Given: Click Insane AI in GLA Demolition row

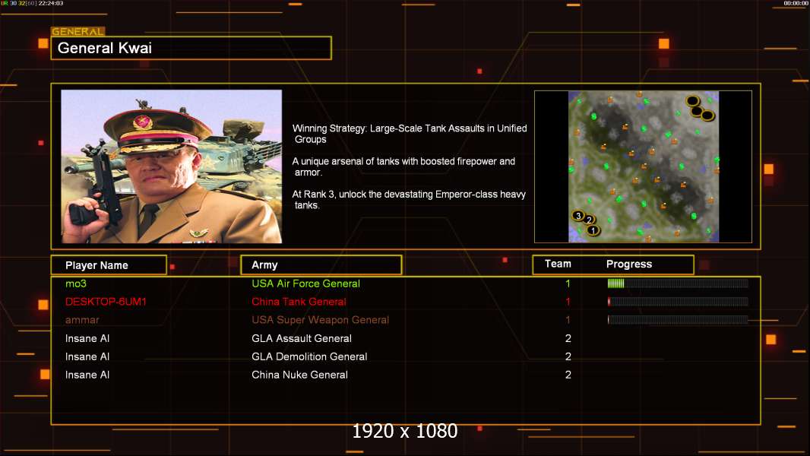Looking at the screenshot, I should (87, 356).
